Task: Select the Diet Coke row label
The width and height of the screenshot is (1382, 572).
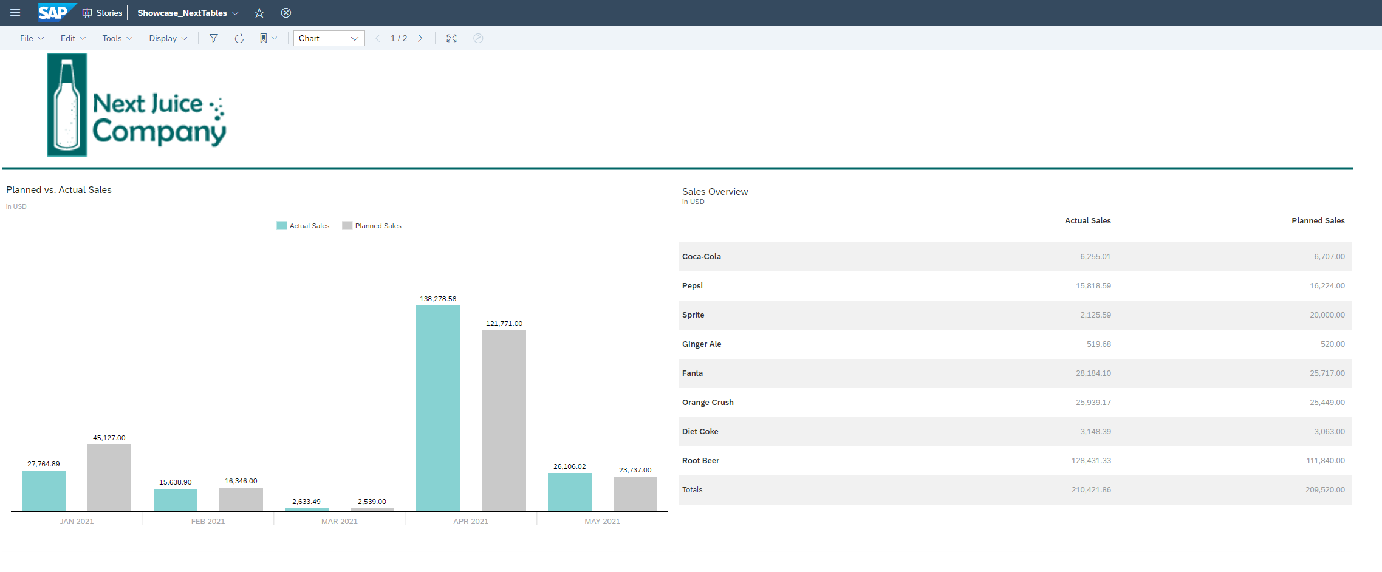Action: [700, 432]
